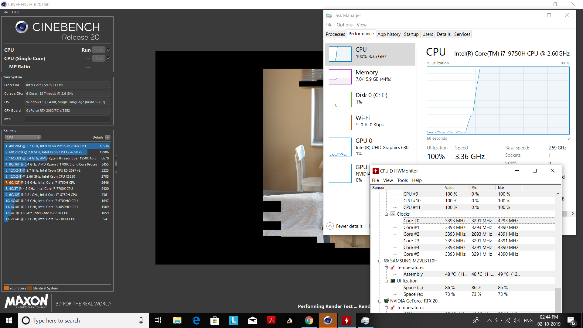This screenshot has height=328, width=583.
Task: Collapse the SAMSUNG MZVLB1T0H tree node
Action: coord(380,261)
